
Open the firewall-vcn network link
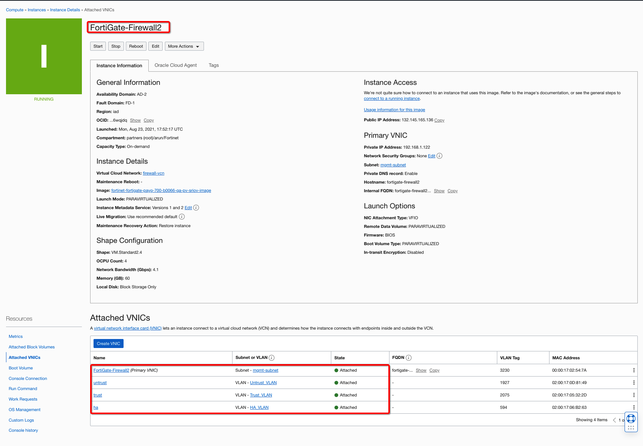[x=153, y=173]
